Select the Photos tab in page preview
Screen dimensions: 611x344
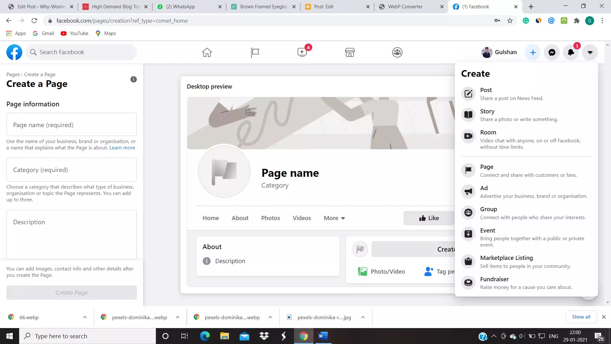click(x=270, y=218)
